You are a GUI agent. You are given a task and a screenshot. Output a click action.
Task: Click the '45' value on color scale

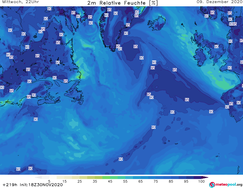pos(110,181)
